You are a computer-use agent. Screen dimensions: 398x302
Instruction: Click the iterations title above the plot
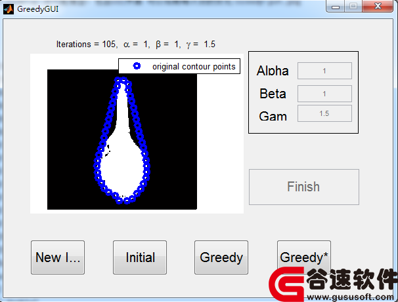pyautogui.click(x=135, y=44)
